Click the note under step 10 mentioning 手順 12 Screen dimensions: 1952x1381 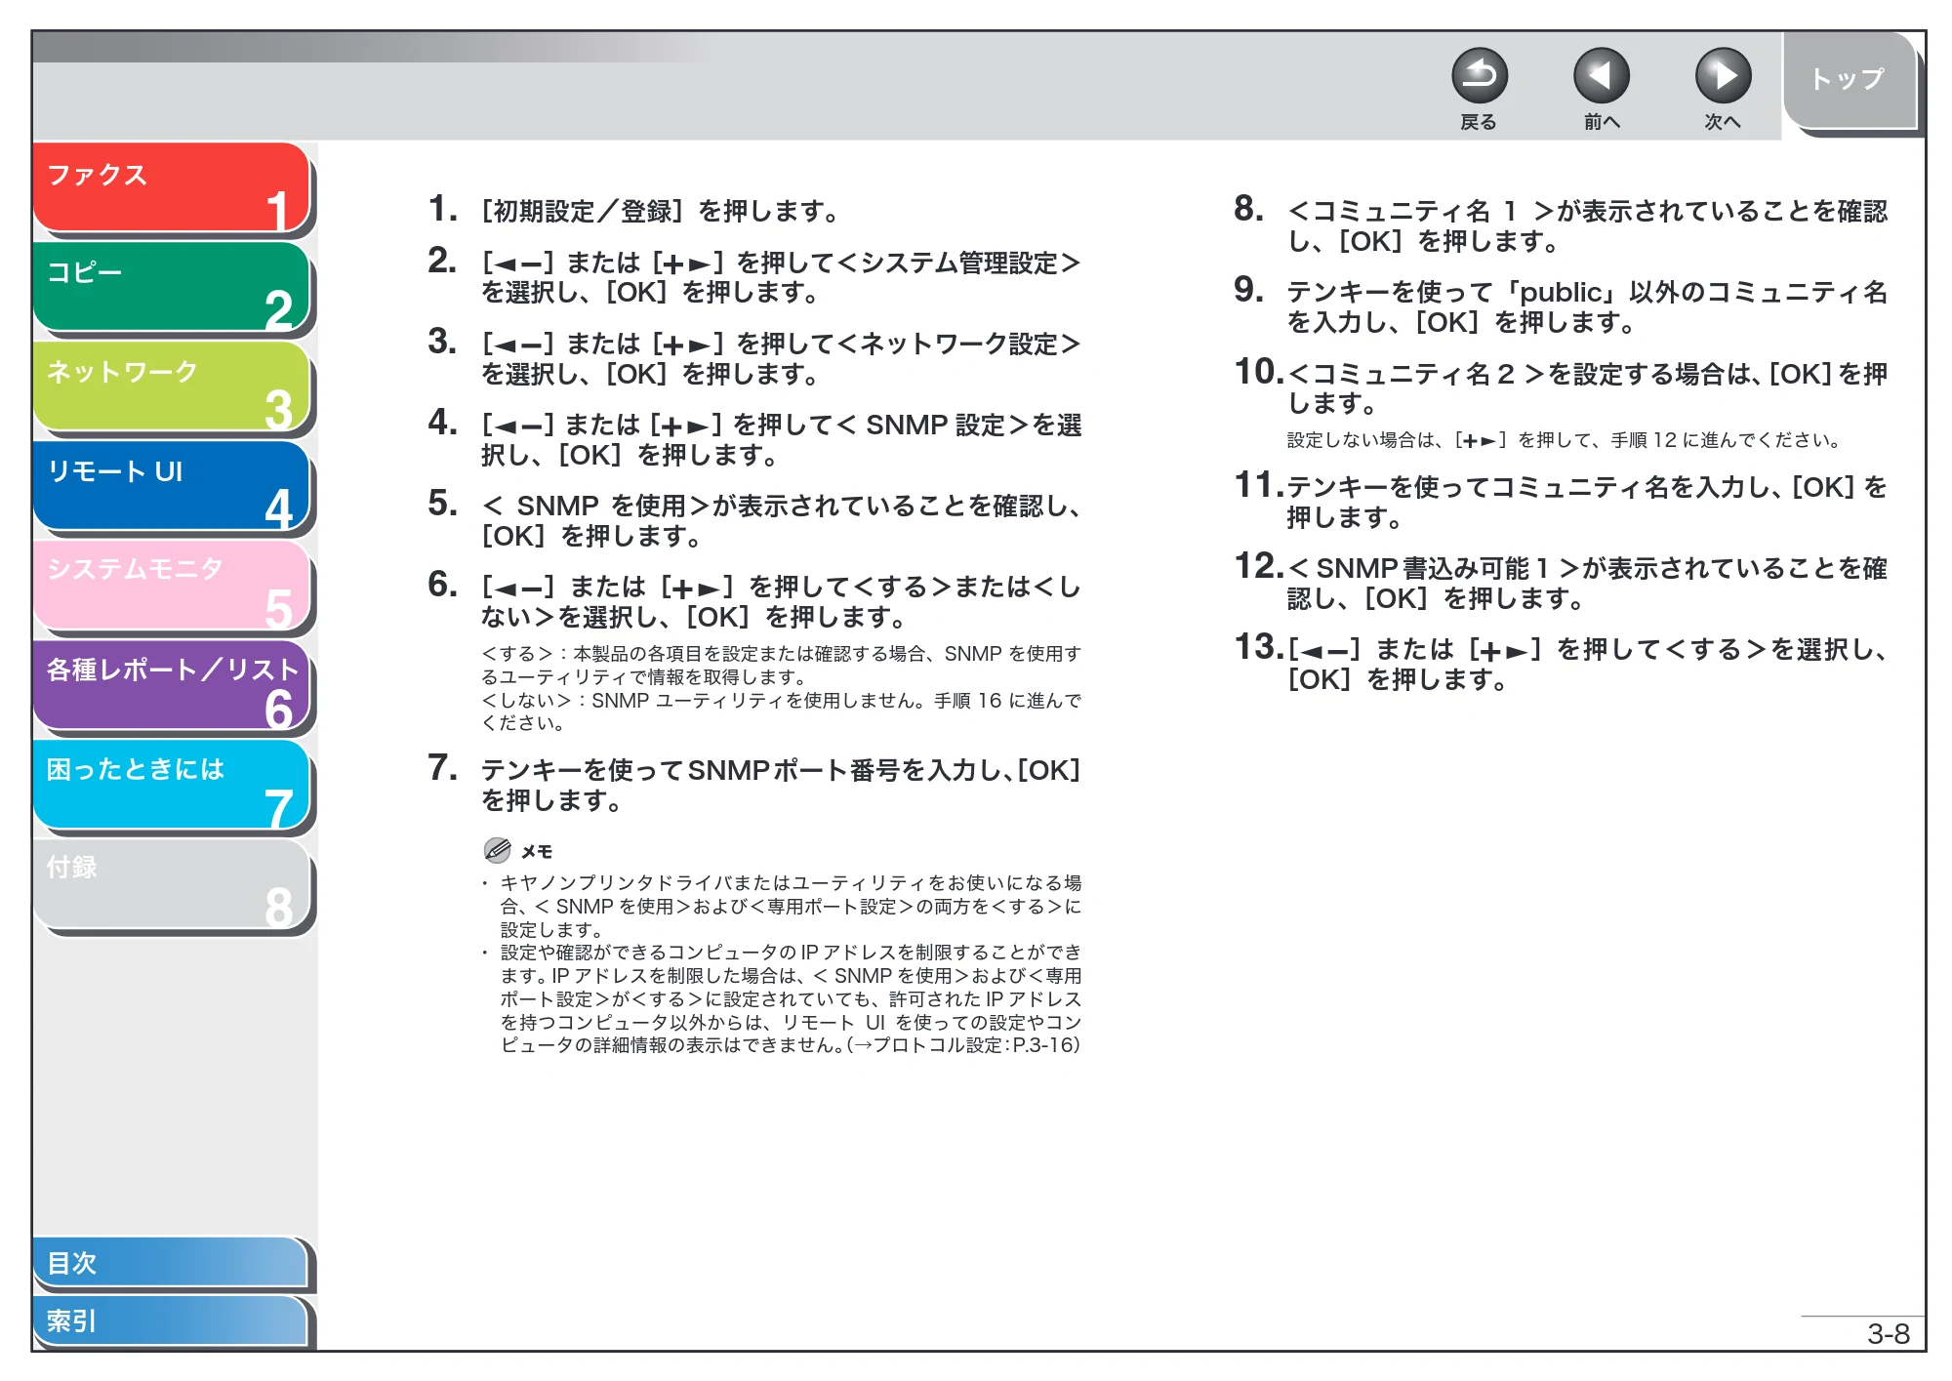click(x=1565, y=440)
